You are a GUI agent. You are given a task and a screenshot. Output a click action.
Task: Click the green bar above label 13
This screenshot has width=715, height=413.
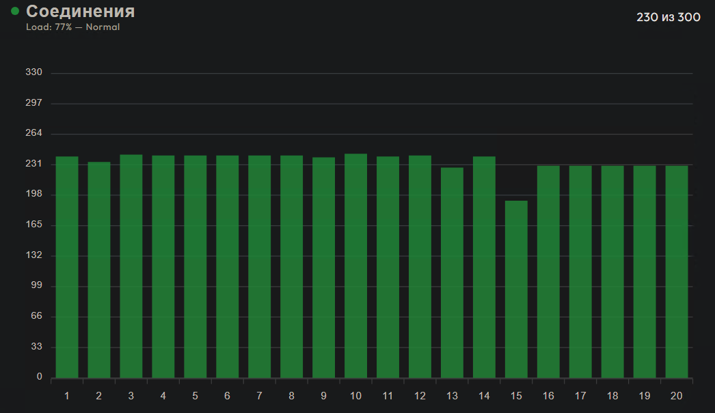452,273
